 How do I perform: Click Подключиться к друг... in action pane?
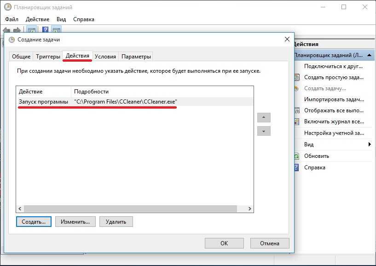[333, 66]
